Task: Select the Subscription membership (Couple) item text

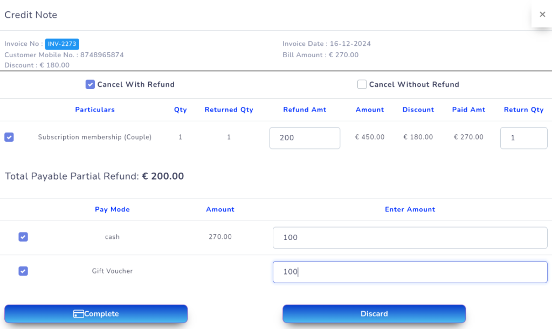Action: click(95, 138)
